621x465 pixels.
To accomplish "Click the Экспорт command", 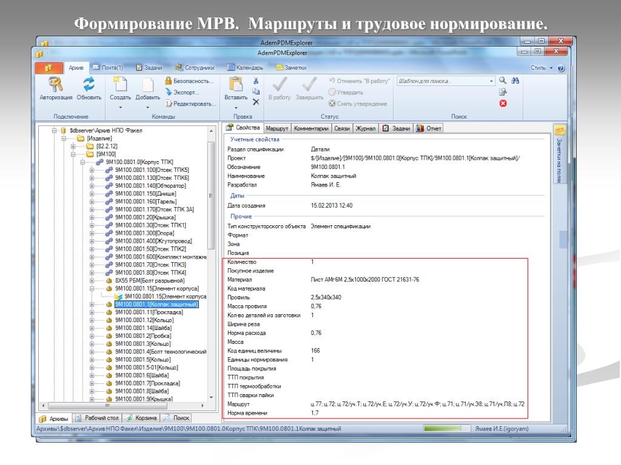I will pyautogui.click(x=182, y=92).
